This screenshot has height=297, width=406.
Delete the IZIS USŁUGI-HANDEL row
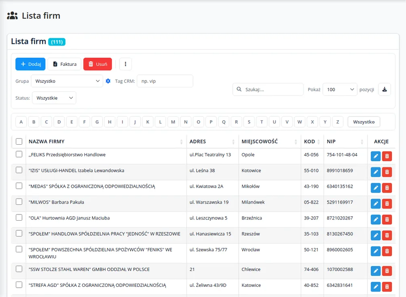pos(387,172)
